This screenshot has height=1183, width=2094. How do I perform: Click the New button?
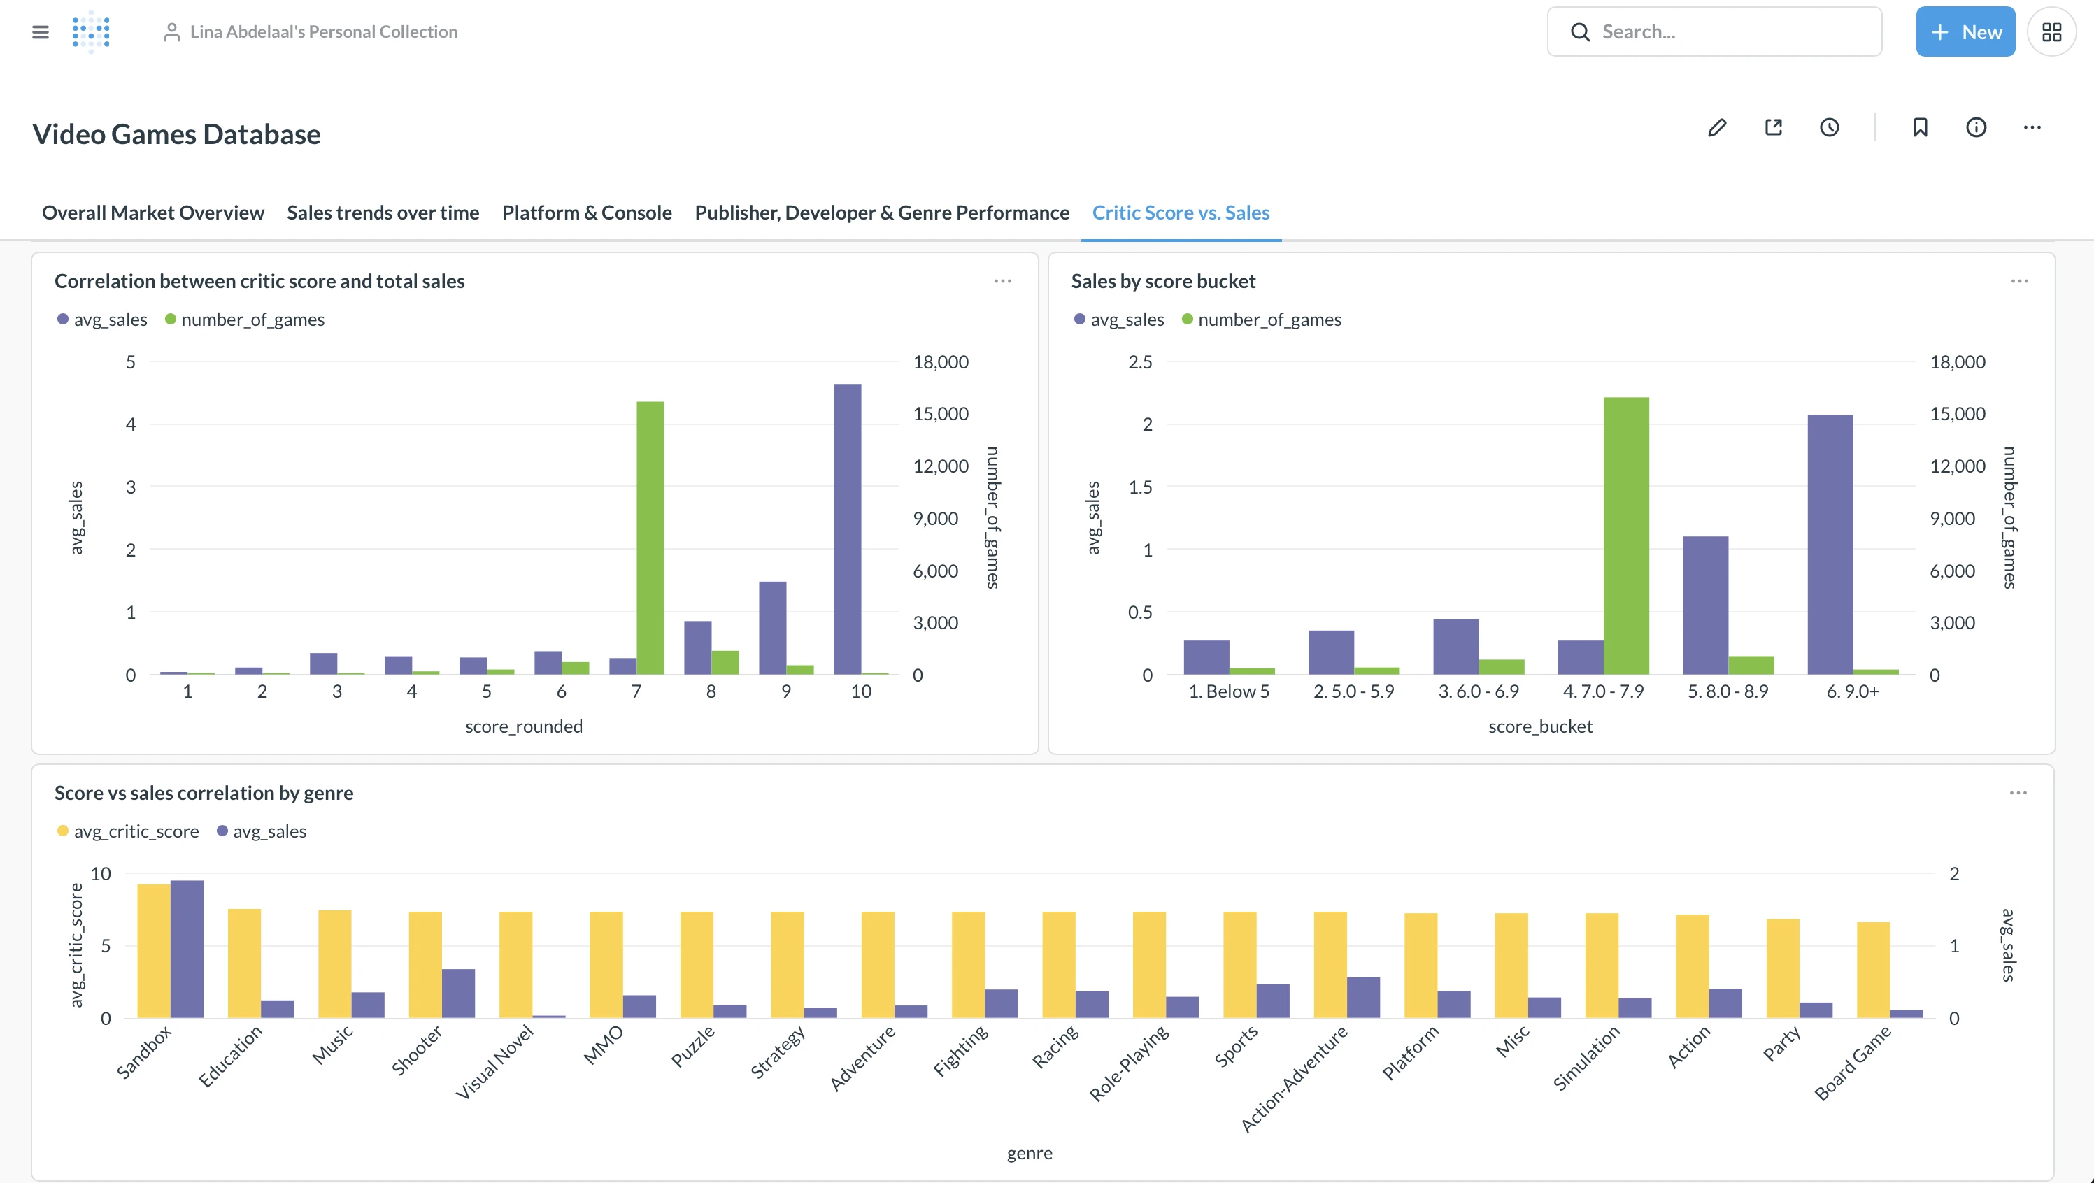coord(1965,31)
